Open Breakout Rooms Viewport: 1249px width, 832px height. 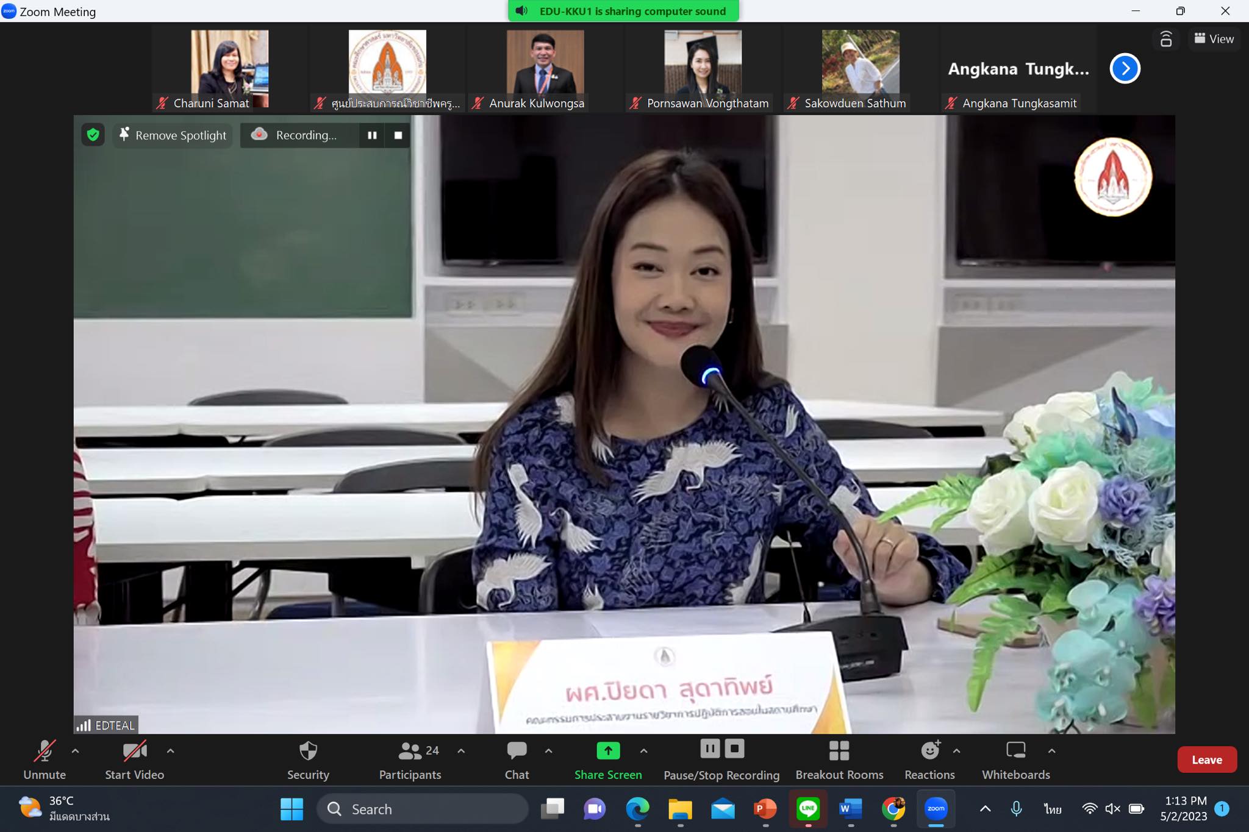click(839, 759)
